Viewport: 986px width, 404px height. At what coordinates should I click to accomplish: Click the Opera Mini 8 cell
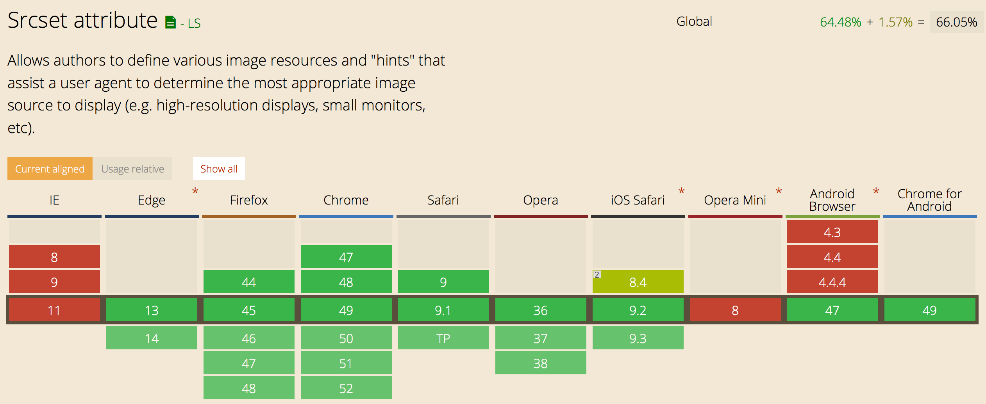[735, 310]
